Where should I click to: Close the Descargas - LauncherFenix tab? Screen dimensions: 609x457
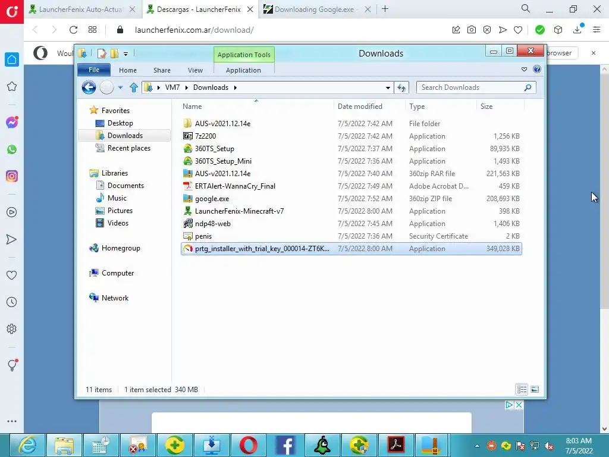pyautogui.click(x=250, y=10)
